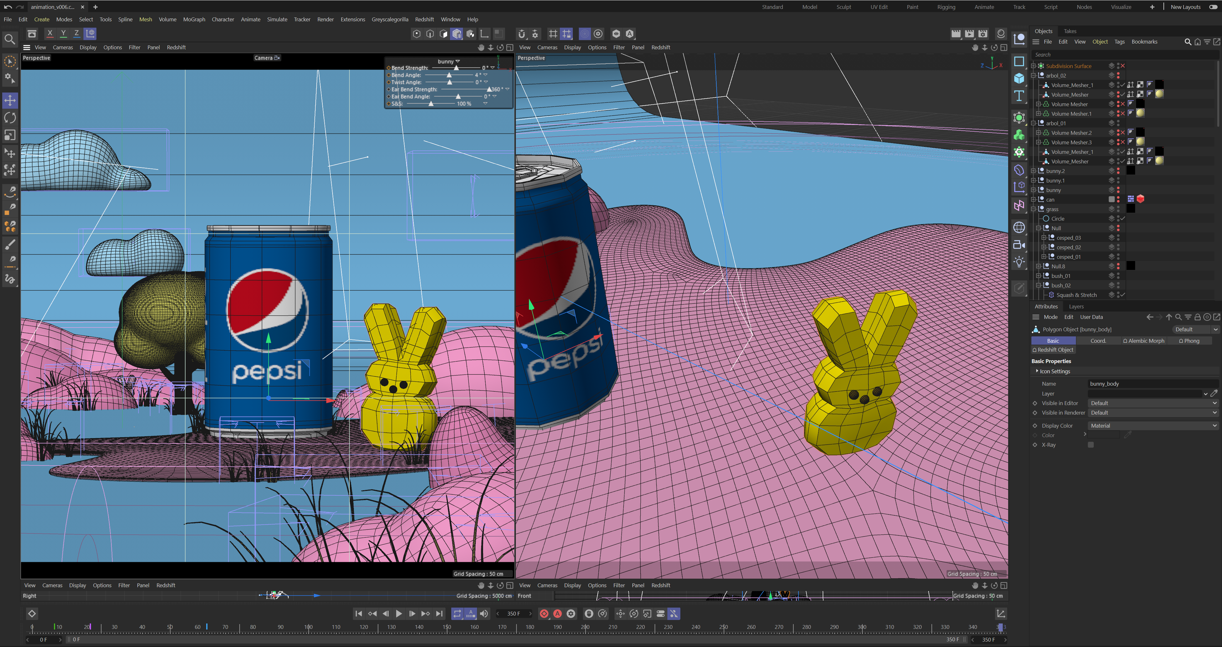Toggle visibility dots of the grass object
Image resolution: width=1222 pixels, height=647 pixels.
click(x=1118, y=209)
